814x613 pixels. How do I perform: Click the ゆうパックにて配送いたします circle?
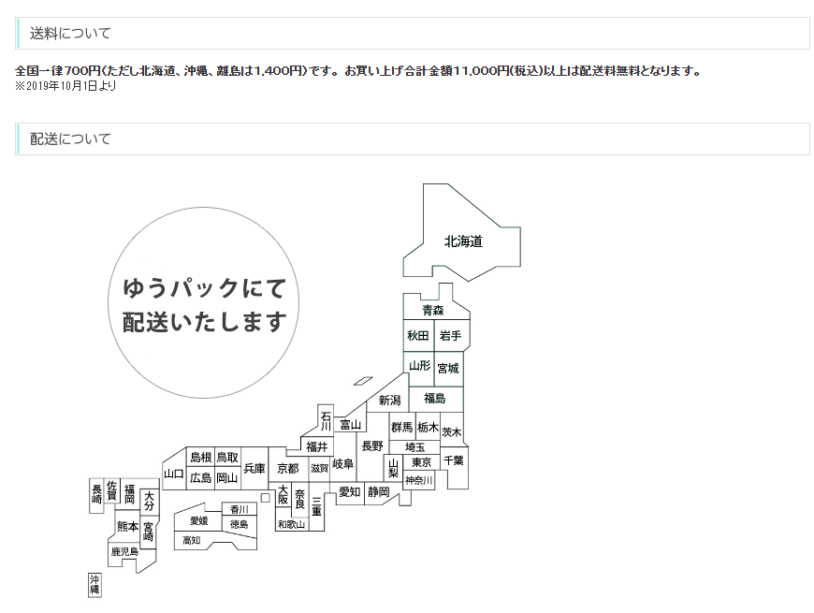(204, 304)
